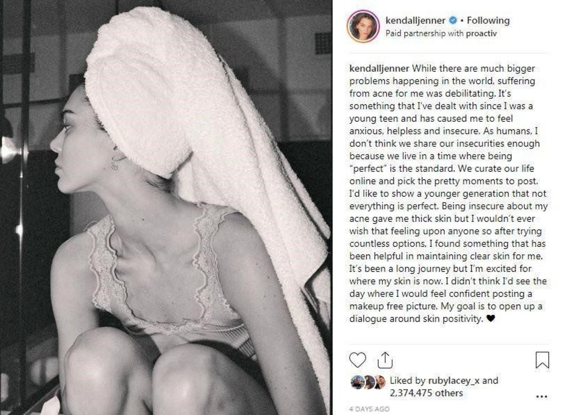Click the Paid partnership with label
This screenshot has height=415, width=563.
(x=425, y=33)
